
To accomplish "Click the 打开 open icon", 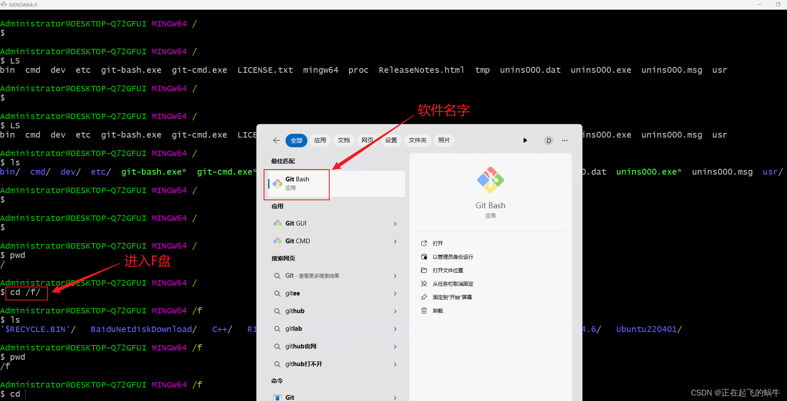I will pos(424,244).
